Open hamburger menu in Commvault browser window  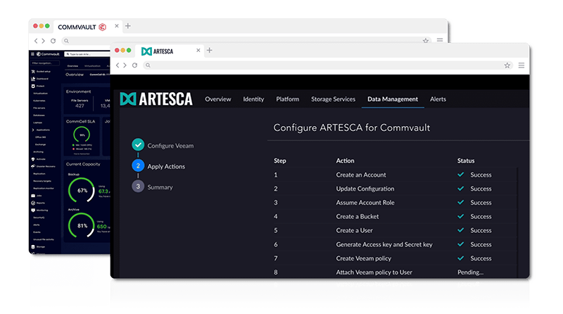(x=440, y=40)
